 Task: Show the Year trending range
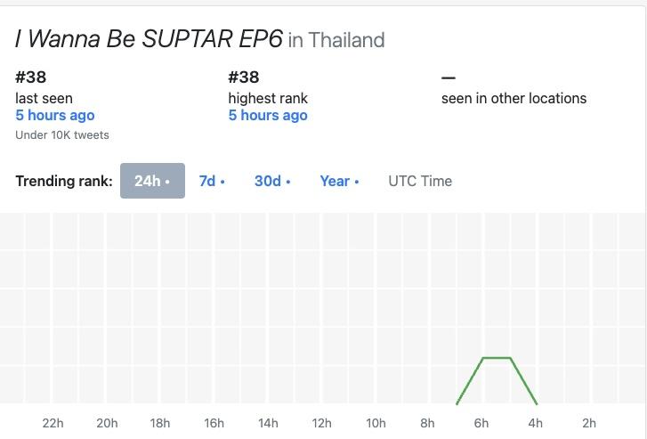pos(339,181)
